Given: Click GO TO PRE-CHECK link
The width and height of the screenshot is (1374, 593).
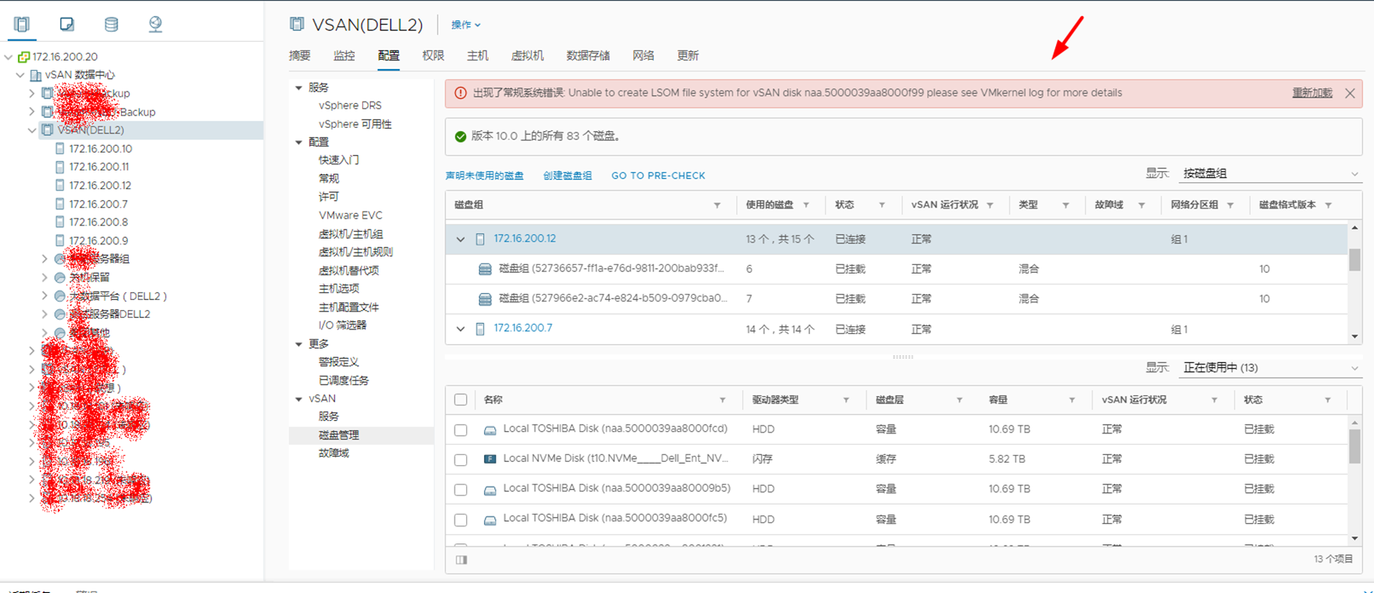Looking at the screenshot, I should 658,176.
